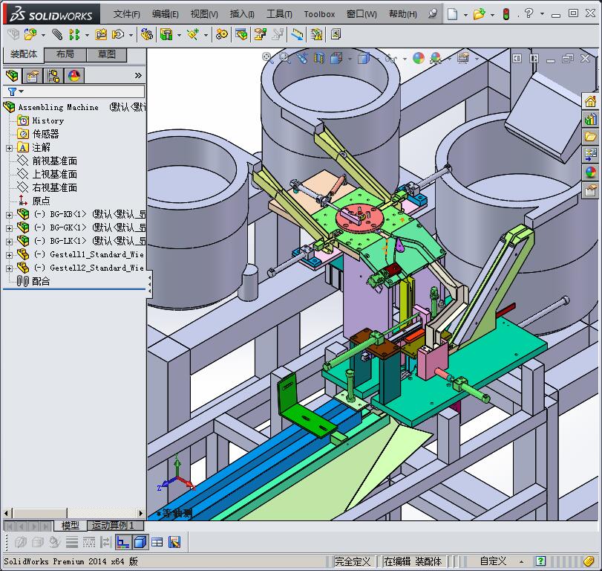Open the File Explorer task pane
The width and height of the screenshot is (602, 571).
tap(590, 137)
